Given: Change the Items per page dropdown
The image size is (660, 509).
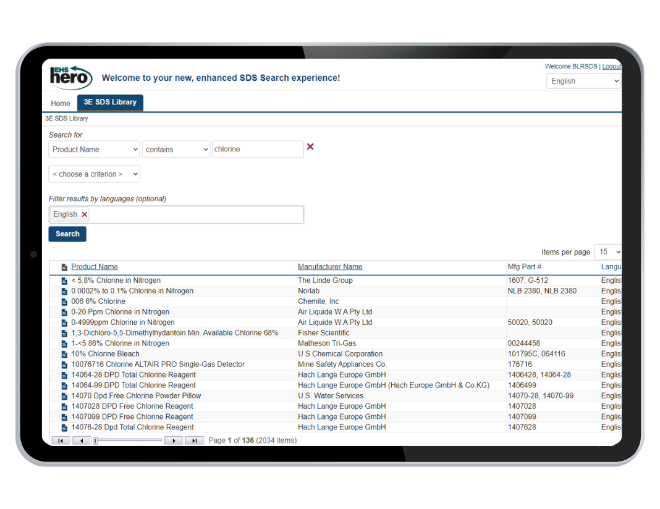Looking at the screenshot, I should (x=608, y=252).
